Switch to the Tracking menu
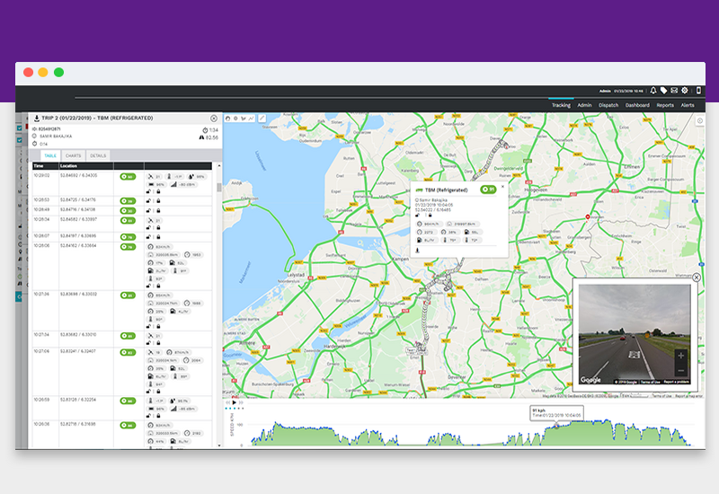This screenshot has height=494, width=719. tap(561, 105)
